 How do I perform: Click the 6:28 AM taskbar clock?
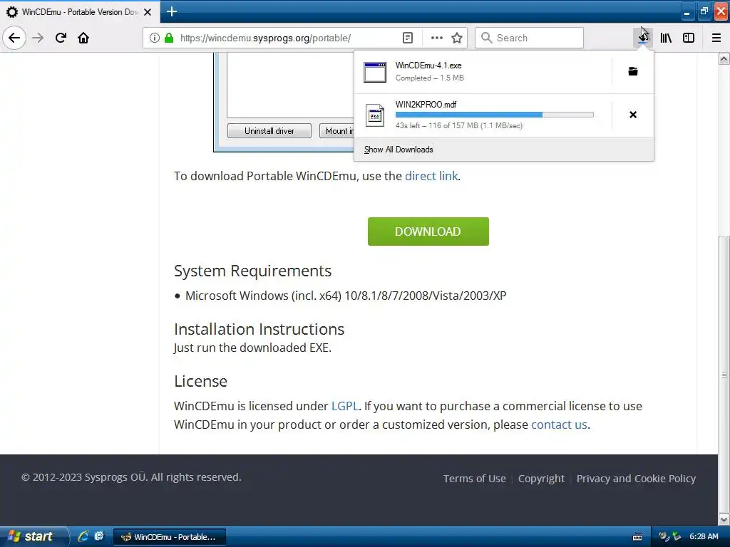point(704,536)
